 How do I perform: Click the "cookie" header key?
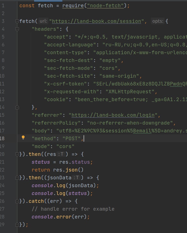pyautogui.click(x=56, y=99)
